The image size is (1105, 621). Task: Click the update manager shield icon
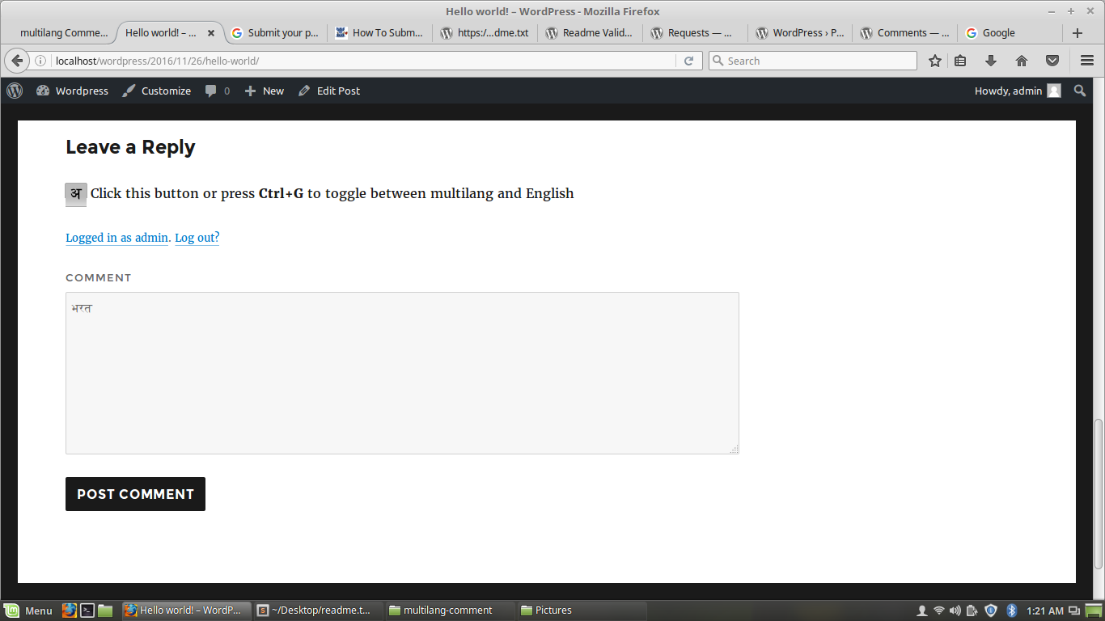991,610
